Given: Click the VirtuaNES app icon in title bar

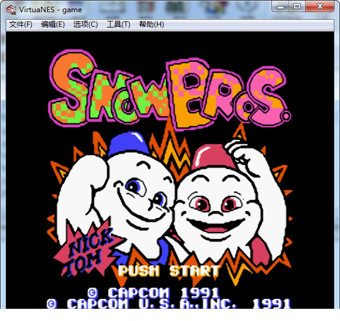Looking at the screenshot, I should pos(11,10).
